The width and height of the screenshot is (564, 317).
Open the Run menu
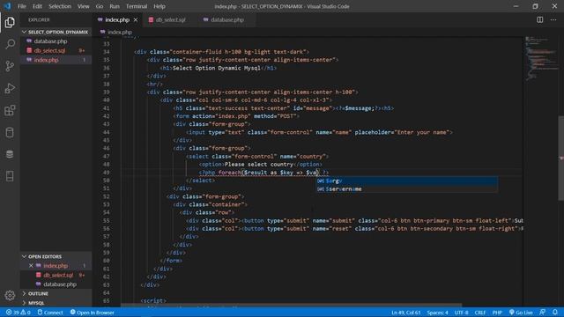coord(115,6)
